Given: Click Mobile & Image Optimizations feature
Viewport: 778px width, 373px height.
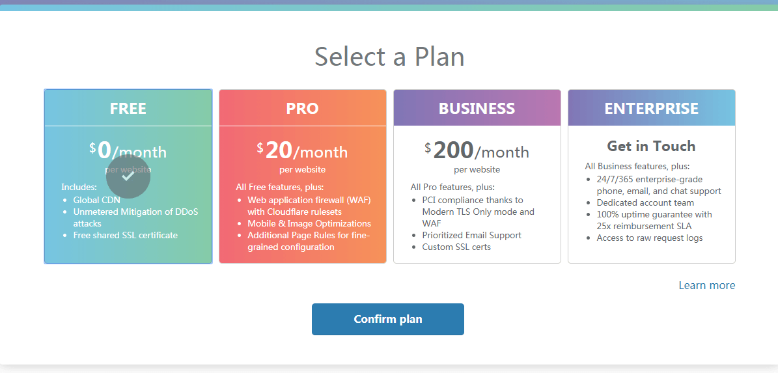Looking at the screenshot, I should point(309,223).
